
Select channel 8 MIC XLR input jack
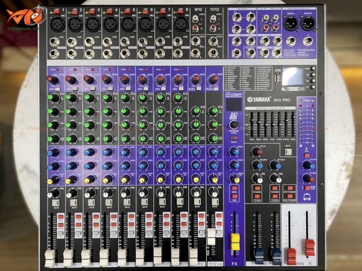[x=181, y=24]
